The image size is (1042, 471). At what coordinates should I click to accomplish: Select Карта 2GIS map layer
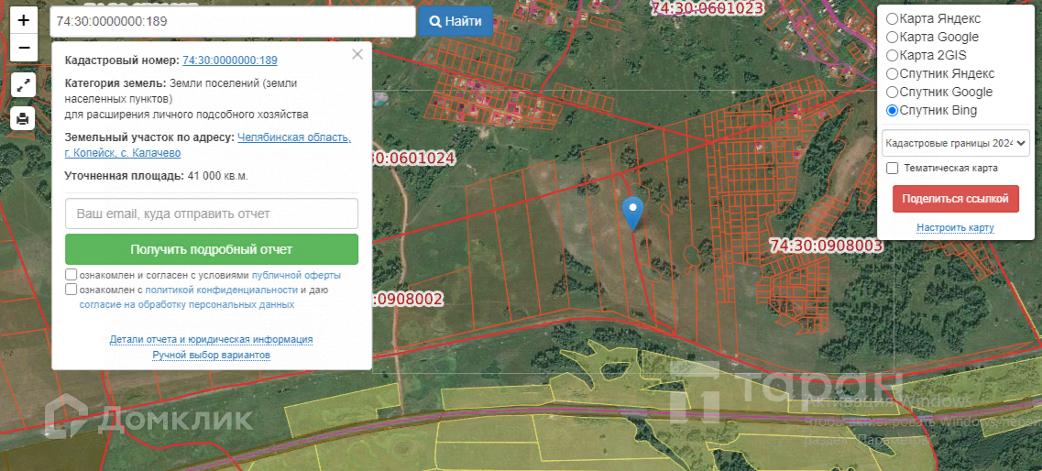893,55
